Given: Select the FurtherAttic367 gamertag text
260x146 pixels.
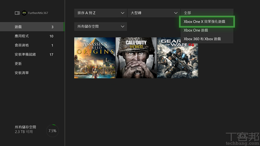Looking at the screenshot, I should [38, 13].
